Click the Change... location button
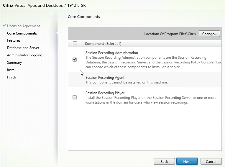This screenshot has width=225, height=167. pos(209,34)
